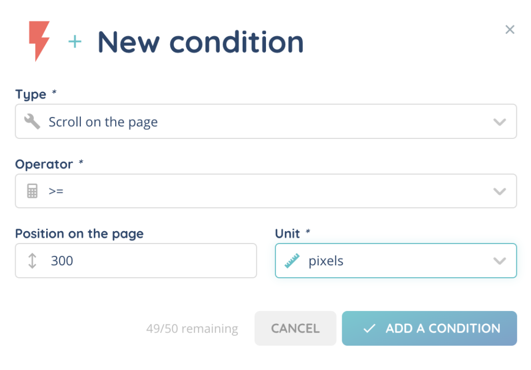Click the red lightning bolt icon
Image resolution: width=531 pixels, height=370 pixels.
39,40
